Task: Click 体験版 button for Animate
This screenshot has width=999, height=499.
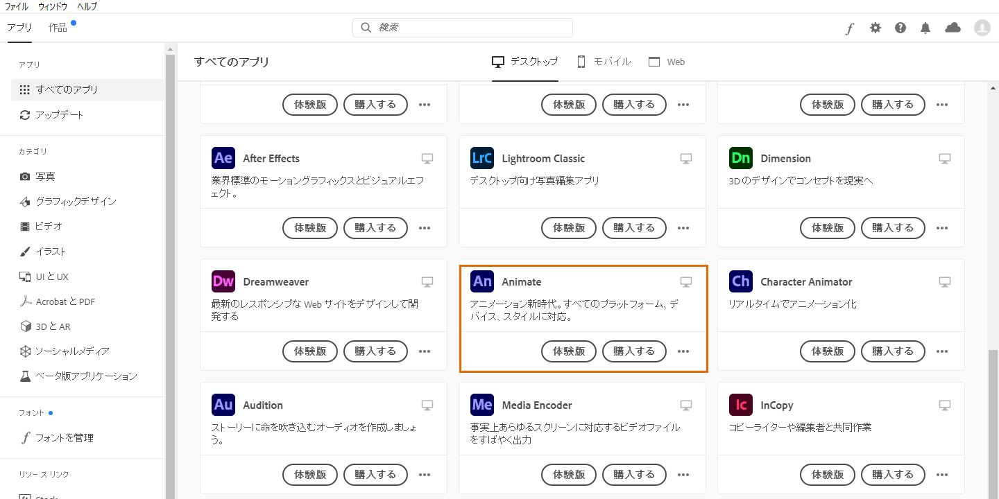Action: point(569,351)
